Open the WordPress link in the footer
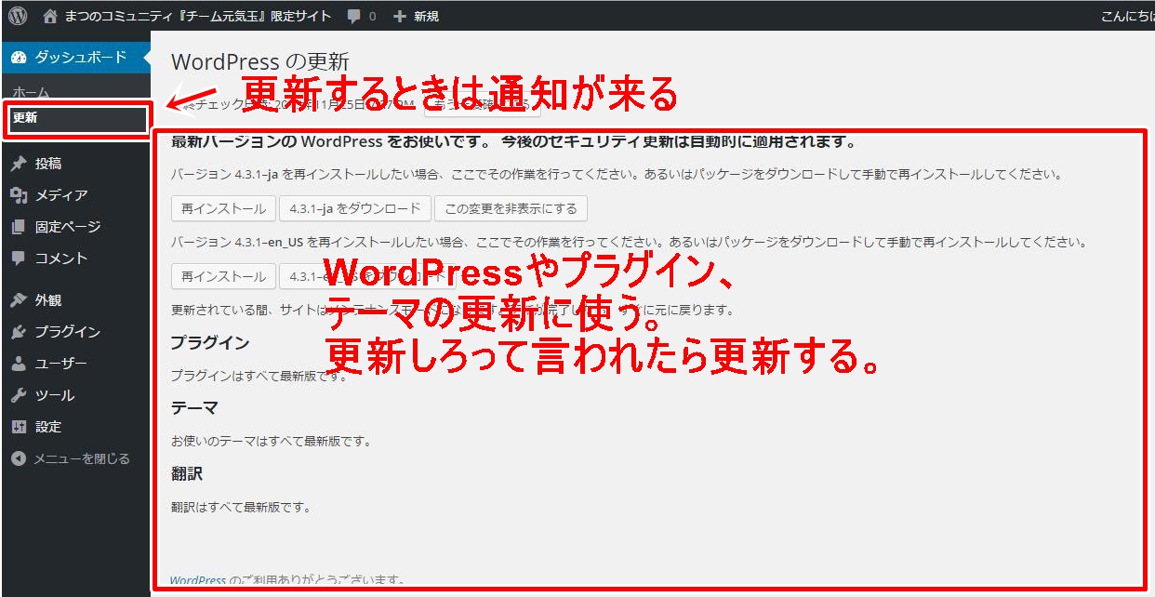The width and height of the screenshot is (1155, 597). tap(198, 580)
